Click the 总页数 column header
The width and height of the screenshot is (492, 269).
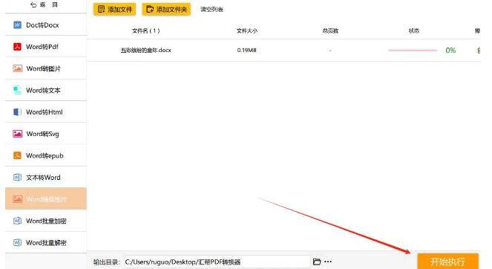pos(330,30)
